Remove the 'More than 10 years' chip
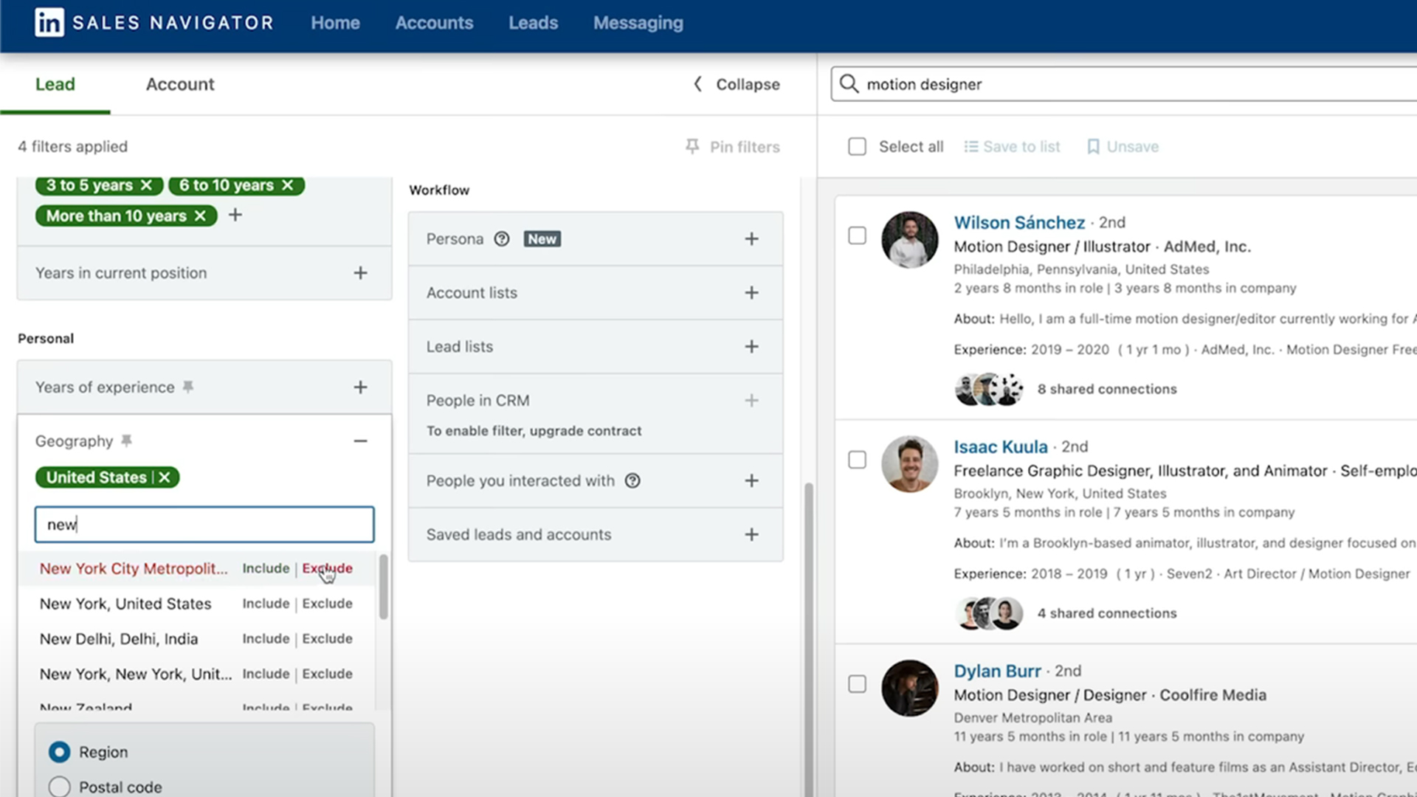 tap(200, 215)
